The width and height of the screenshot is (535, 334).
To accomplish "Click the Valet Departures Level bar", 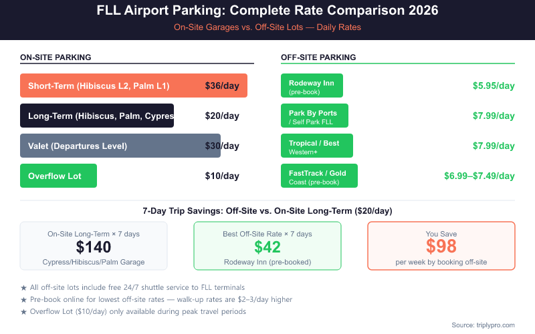I will point(120,146).
